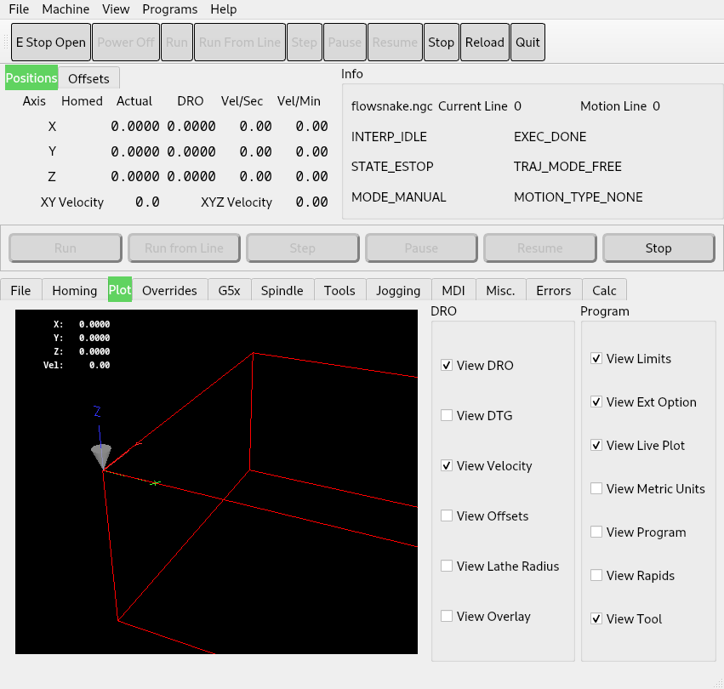Click the flowsnake.ngc file name
Screen dimensions: 724x689
coord(391,106)
